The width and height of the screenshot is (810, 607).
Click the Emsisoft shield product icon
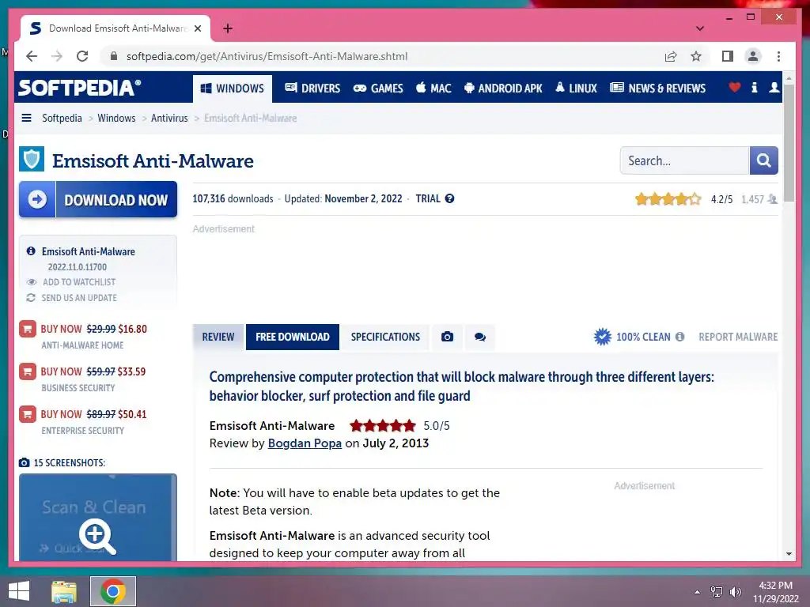pos(32,159)
